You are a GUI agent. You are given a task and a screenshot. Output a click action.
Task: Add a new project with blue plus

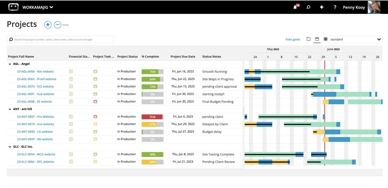[x=48, y=25]
